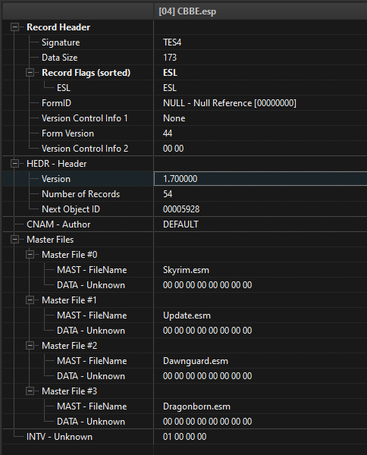This screenshot has height=455, width=367.
Task: Collapse the Record Header node
Action: 14,27
